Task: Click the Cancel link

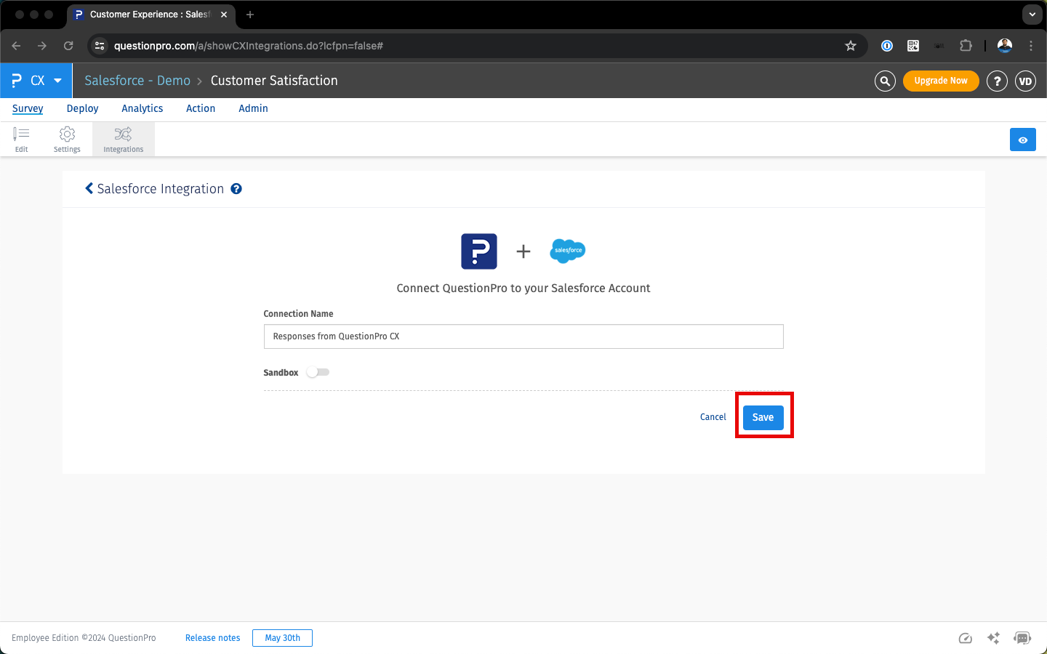Action: pyautogui.click(x=713, y=417)
